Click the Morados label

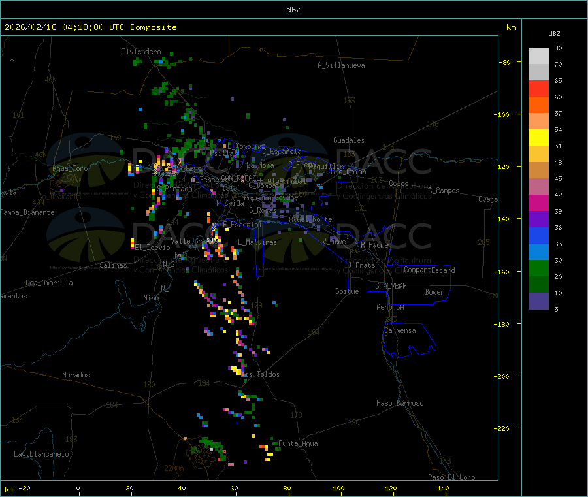click(x=76, y=375)
